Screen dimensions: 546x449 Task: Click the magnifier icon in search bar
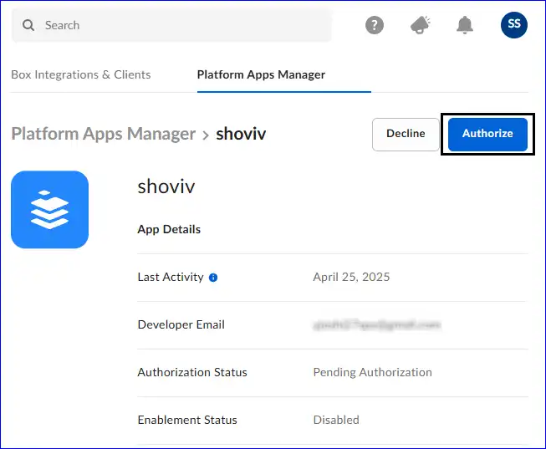29,26
